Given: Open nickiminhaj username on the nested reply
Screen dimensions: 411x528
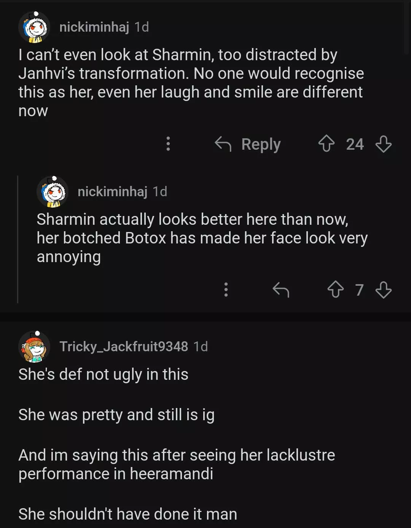Looking at the screenshot, I should click(112, 192).
